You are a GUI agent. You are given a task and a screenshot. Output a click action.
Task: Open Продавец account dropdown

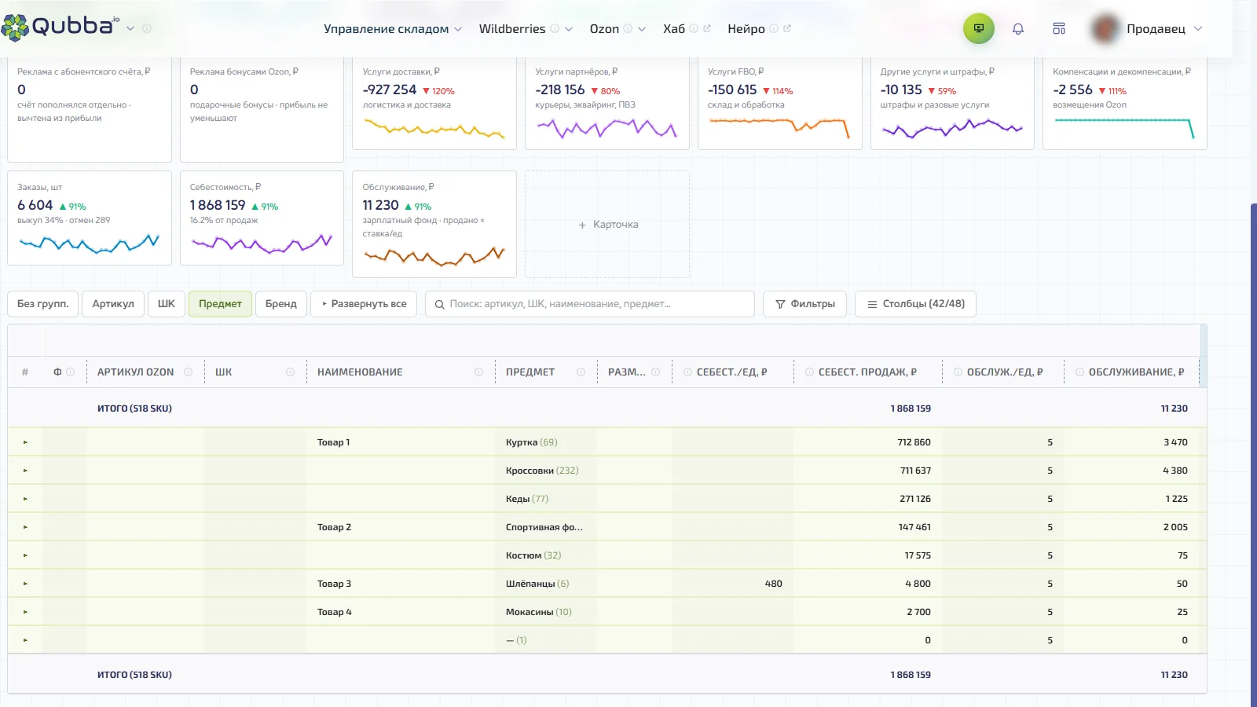pos(1164,29)
